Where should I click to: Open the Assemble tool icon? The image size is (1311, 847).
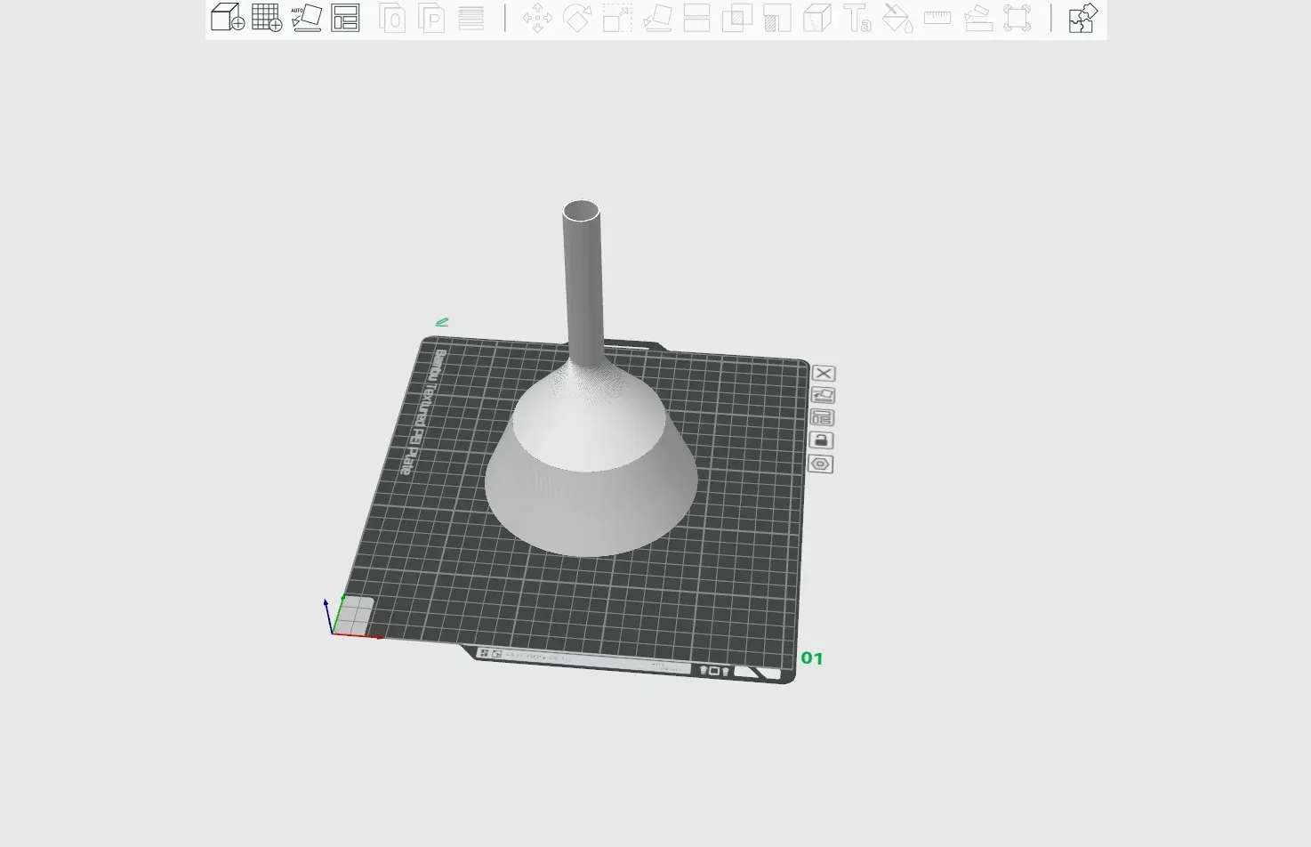click(977, 18)
